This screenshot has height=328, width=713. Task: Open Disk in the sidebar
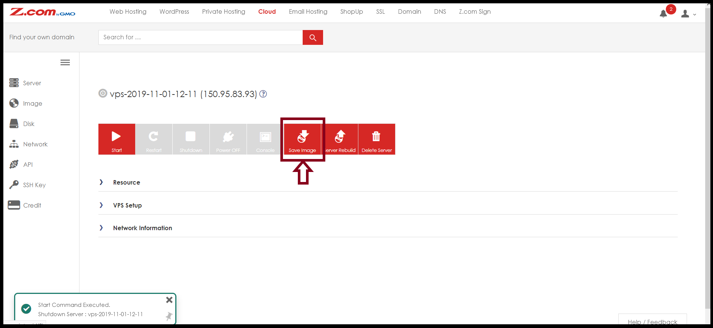click(x=22, y=124)
